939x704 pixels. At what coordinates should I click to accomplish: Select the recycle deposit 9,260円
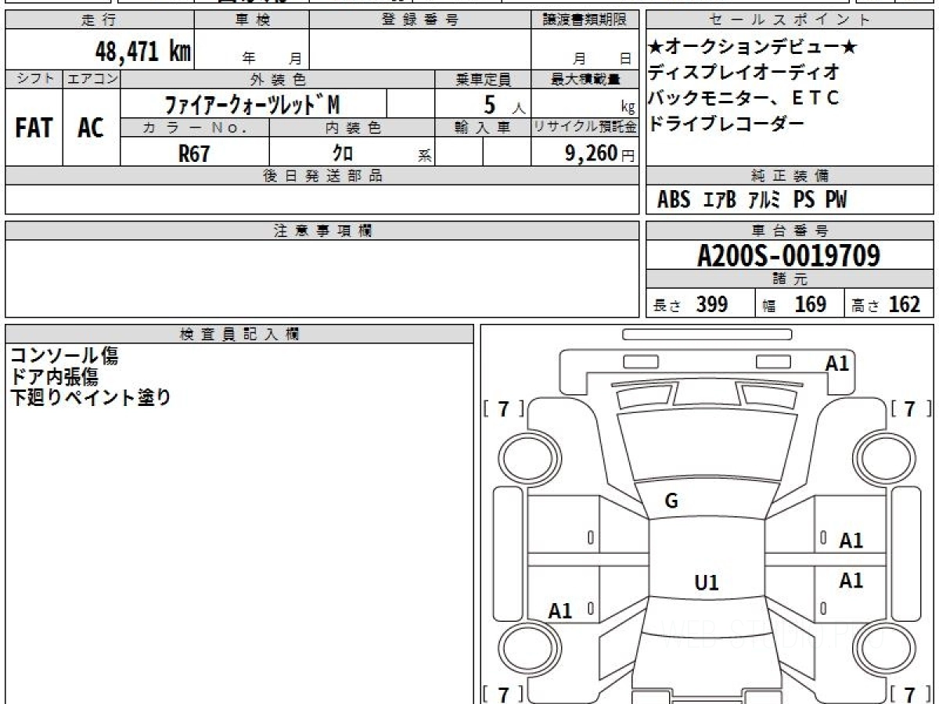pyautogui.click(x=599, y=153)
